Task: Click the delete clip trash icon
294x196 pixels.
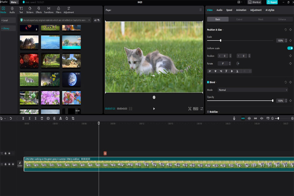Action: pos(42,118)
